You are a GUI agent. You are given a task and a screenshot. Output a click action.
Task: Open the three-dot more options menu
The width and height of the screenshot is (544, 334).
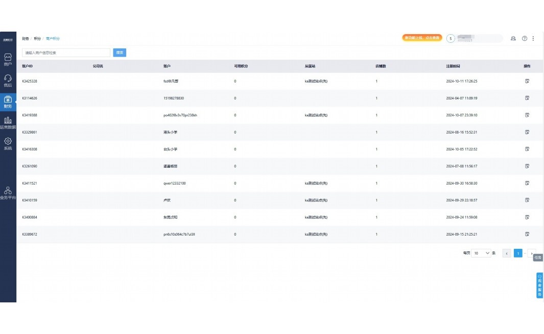click(x=533, y=38)
